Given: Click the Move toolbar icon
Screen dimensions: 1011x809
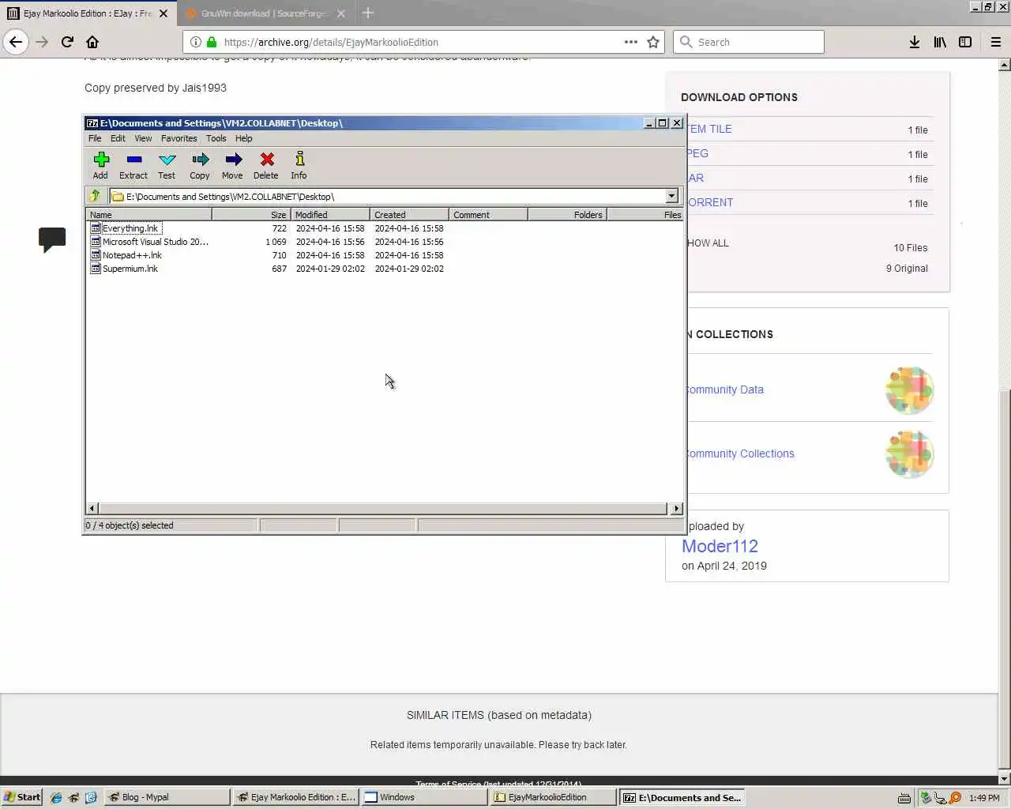Looking at the screenshot, I should click(x=232, y=166).
